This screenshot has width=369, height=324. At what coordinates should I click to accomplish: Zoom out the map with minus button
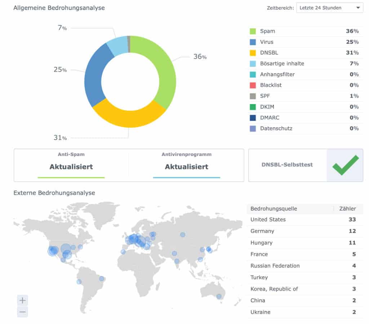23,312
